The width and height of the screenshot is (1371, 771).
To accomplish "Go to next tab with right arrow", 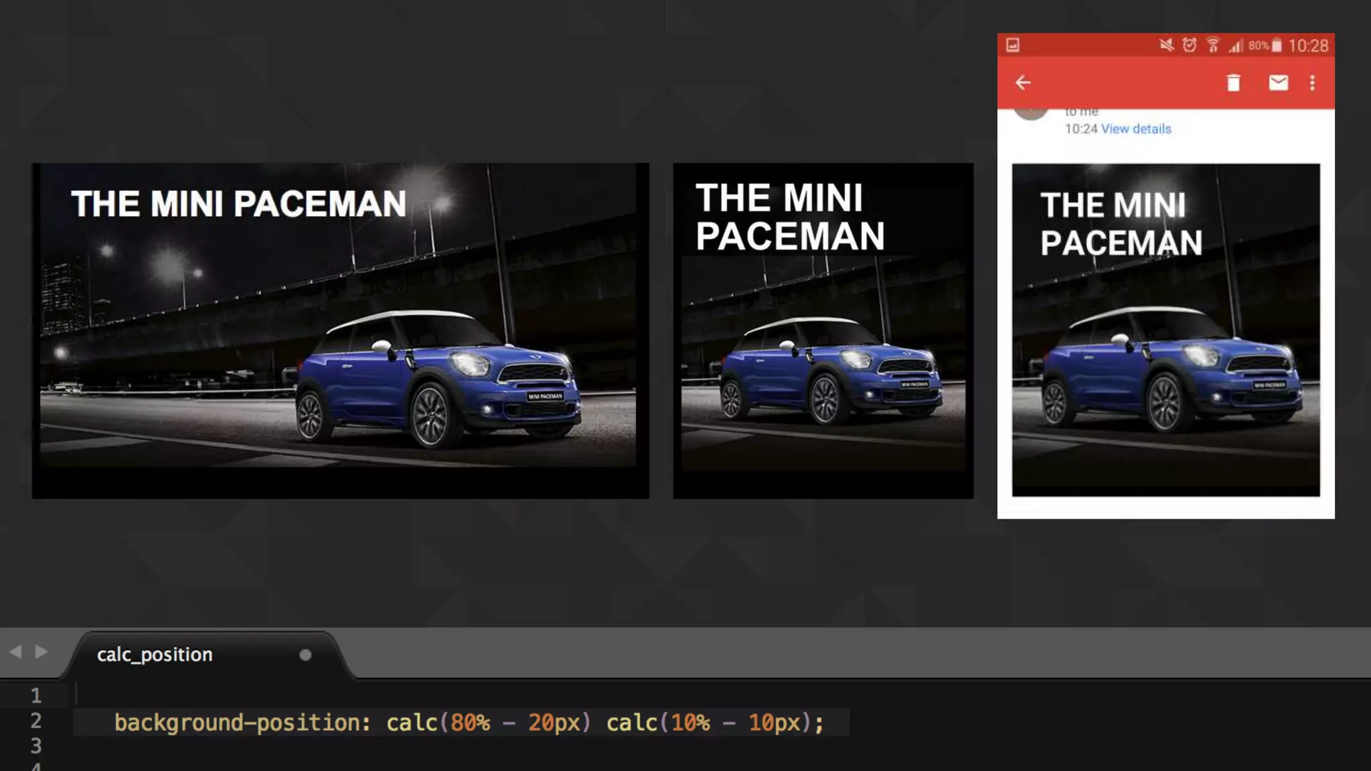I will [x=42, y=651].
